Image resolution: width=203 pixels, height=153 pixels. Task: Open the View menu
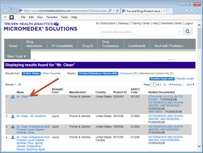click(40, 17)
